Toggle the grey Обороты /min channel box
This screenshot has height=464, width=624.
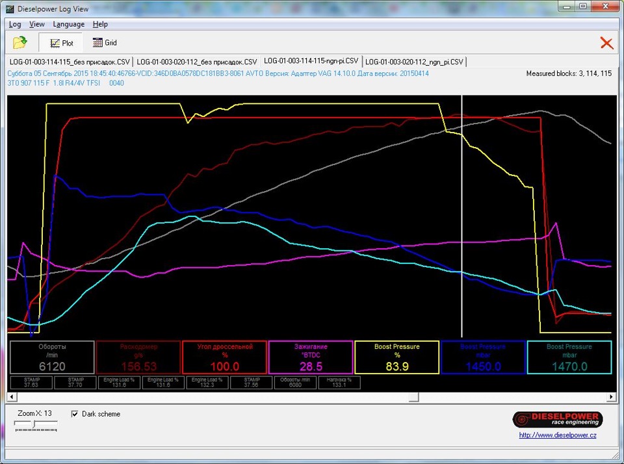(x=51, y=357)
